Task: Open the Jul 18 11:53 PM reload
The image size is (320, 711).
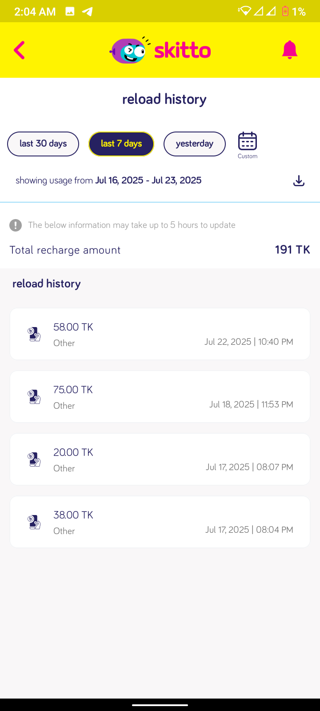Action: pos(160,396)
